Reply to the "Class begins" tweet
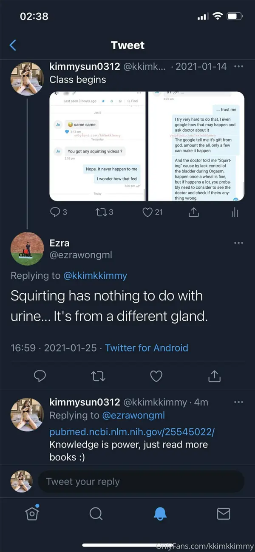This screenshot has height=552, width=255. [55, 212]
